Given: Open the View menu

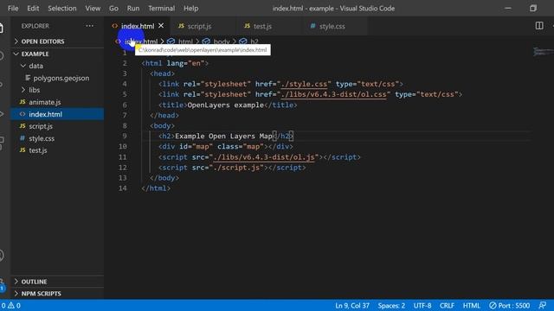Looking at the screenshot, I should click(93, 8).
